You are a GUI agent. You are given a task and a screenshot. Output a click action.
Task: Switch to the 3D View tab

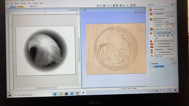coord(20,7)
